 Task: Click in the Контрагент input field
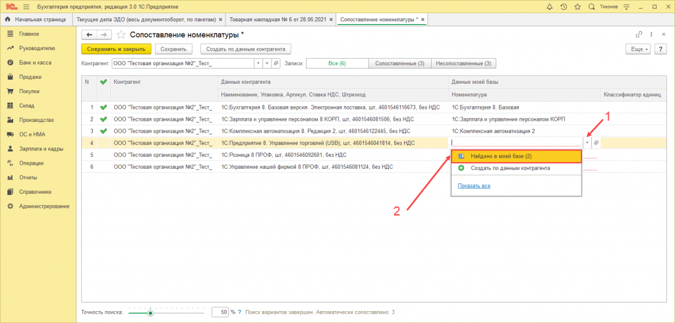[183, 63]
